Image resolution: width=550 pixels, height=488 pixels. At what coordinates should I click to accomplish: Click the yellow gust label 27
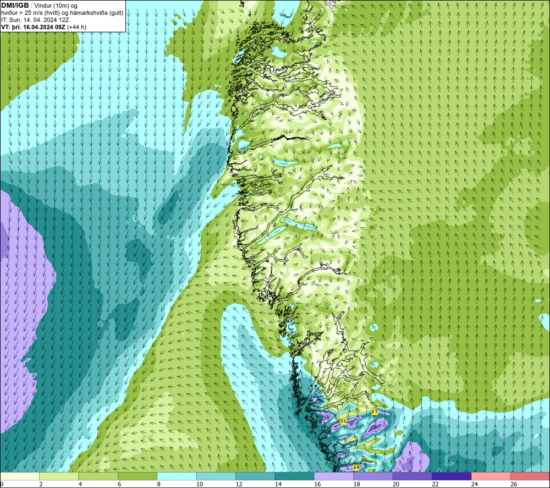[374, 412]
